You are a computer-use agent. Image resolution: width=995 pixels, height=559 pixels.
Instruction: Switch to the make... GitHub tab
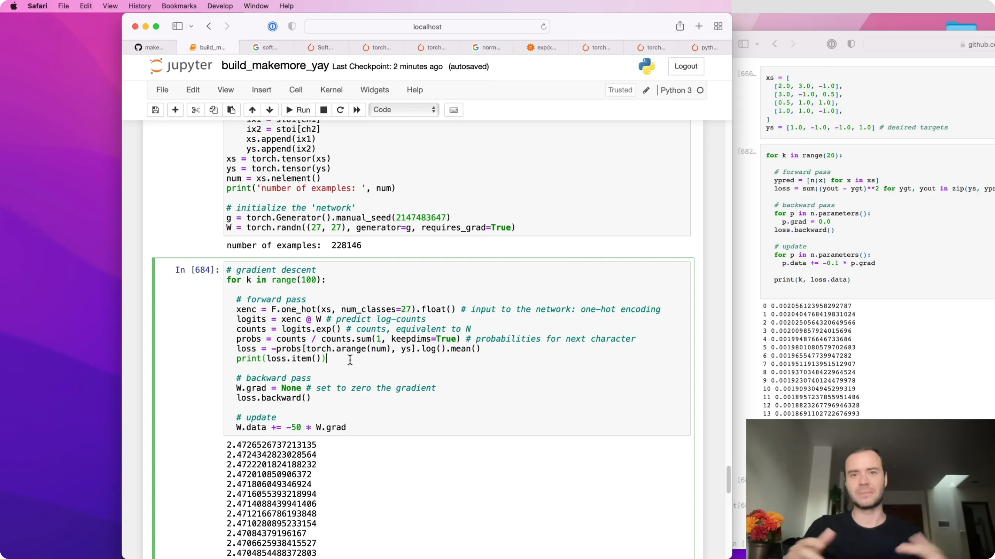(x=150, y=47)
